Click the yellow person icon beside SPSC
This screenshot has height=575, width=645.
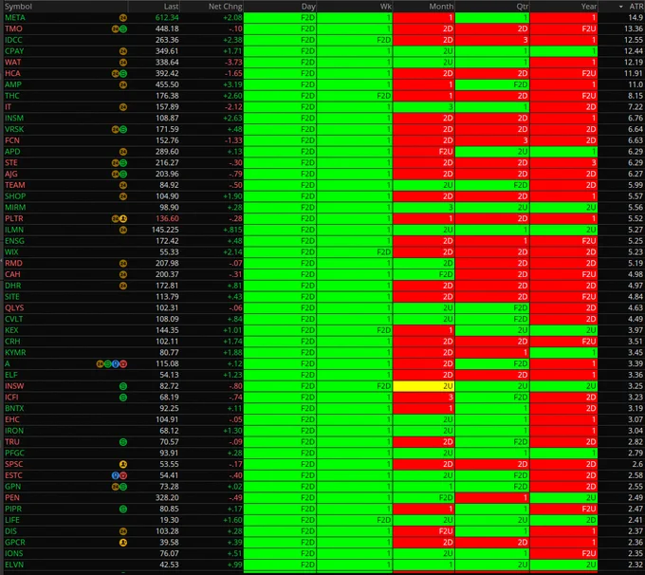click(123, 464)
